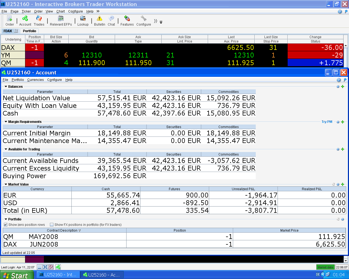Open Chart menu in main window
Image resolution: width=349 pixels, height=279 pixels.
(61, 11)
